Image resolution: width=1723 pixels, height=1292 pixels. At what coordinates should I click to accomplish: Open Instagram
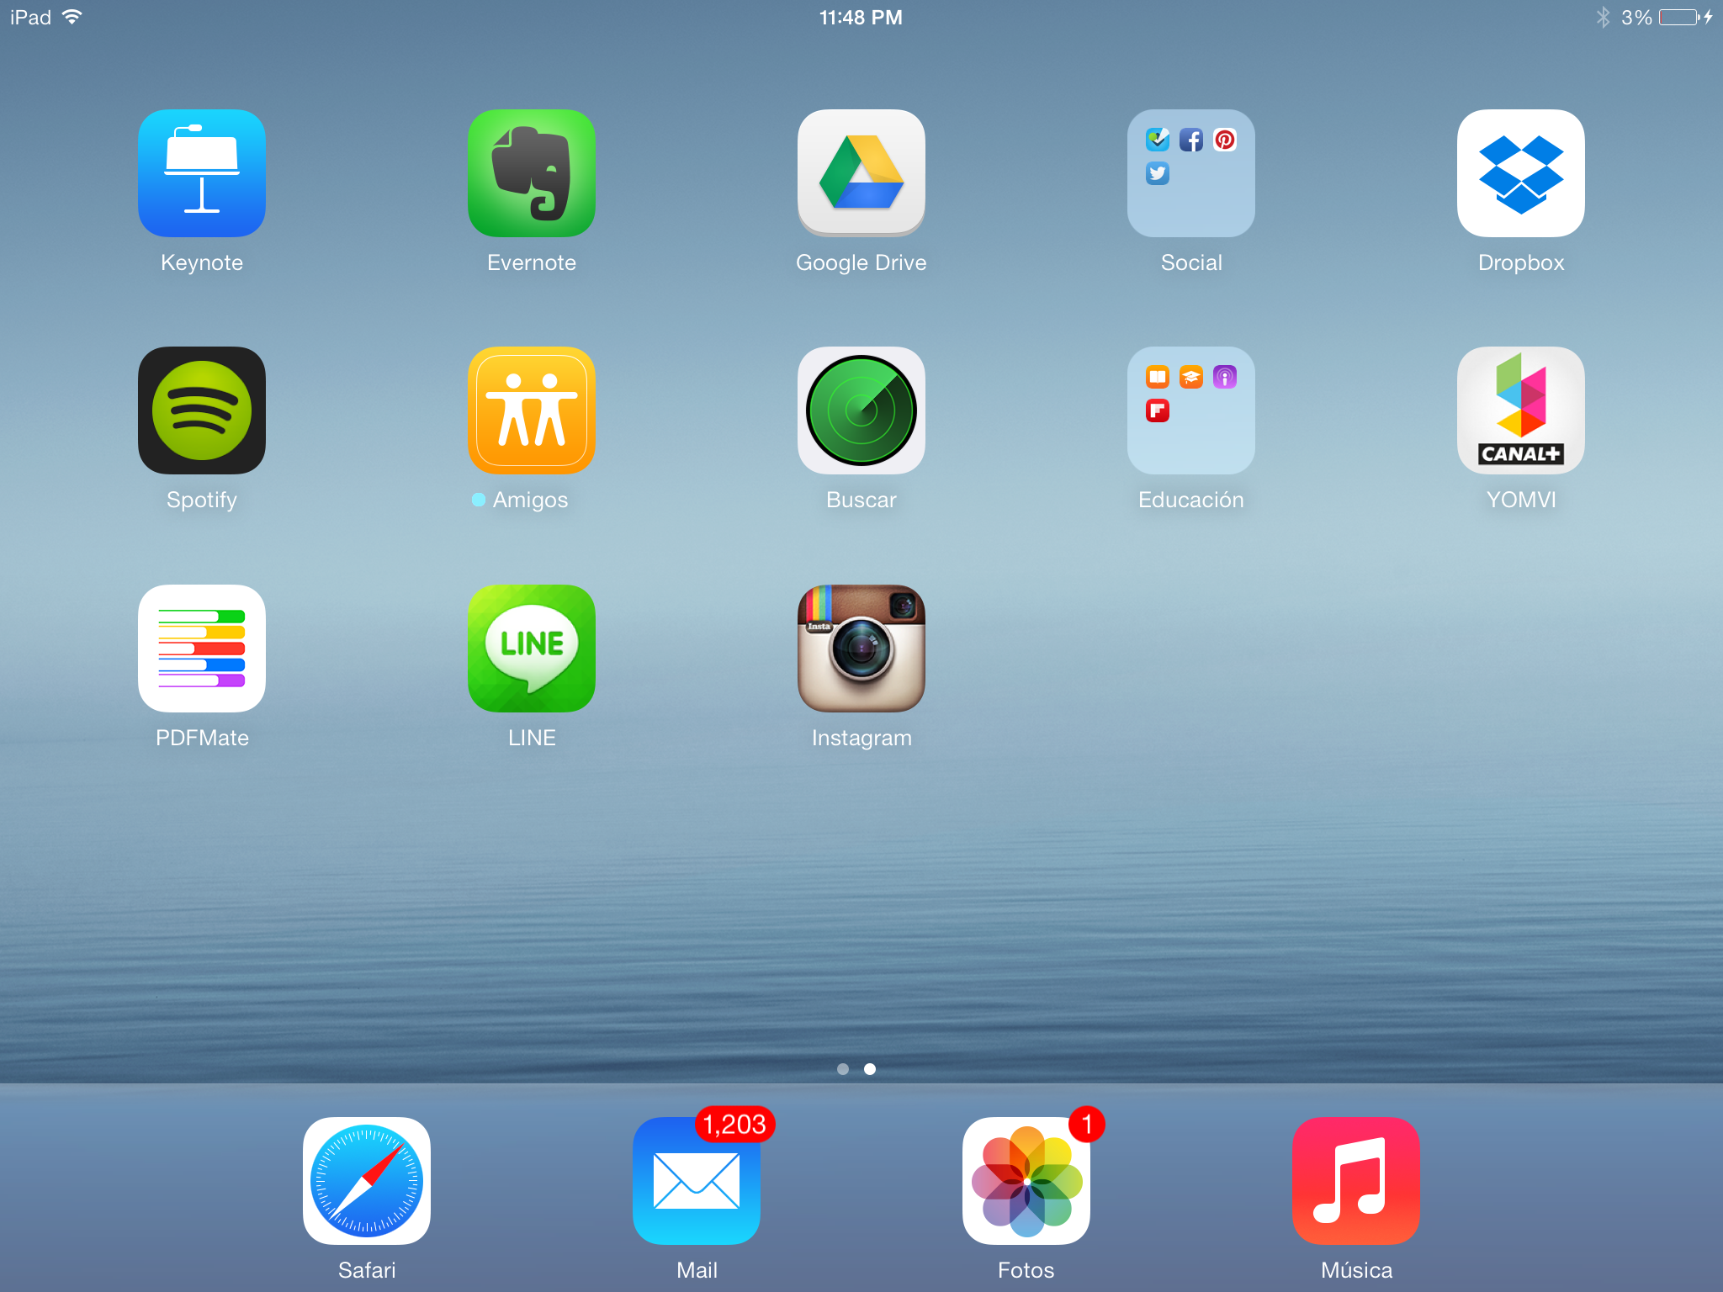pos(861,649)
